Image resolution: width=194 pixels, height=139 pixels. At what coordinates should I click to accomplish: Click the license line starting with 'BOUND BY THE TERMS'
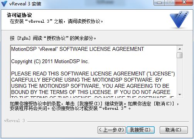(91, 92)
